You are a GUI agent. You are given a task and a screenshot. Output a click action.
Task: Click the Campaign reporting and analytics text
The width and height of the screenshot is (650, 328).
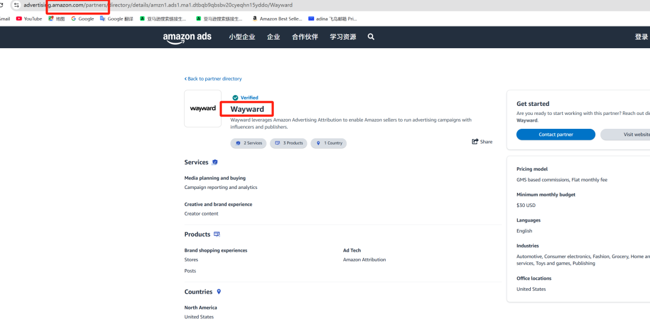pyautogui.click(x=221, y=187)
